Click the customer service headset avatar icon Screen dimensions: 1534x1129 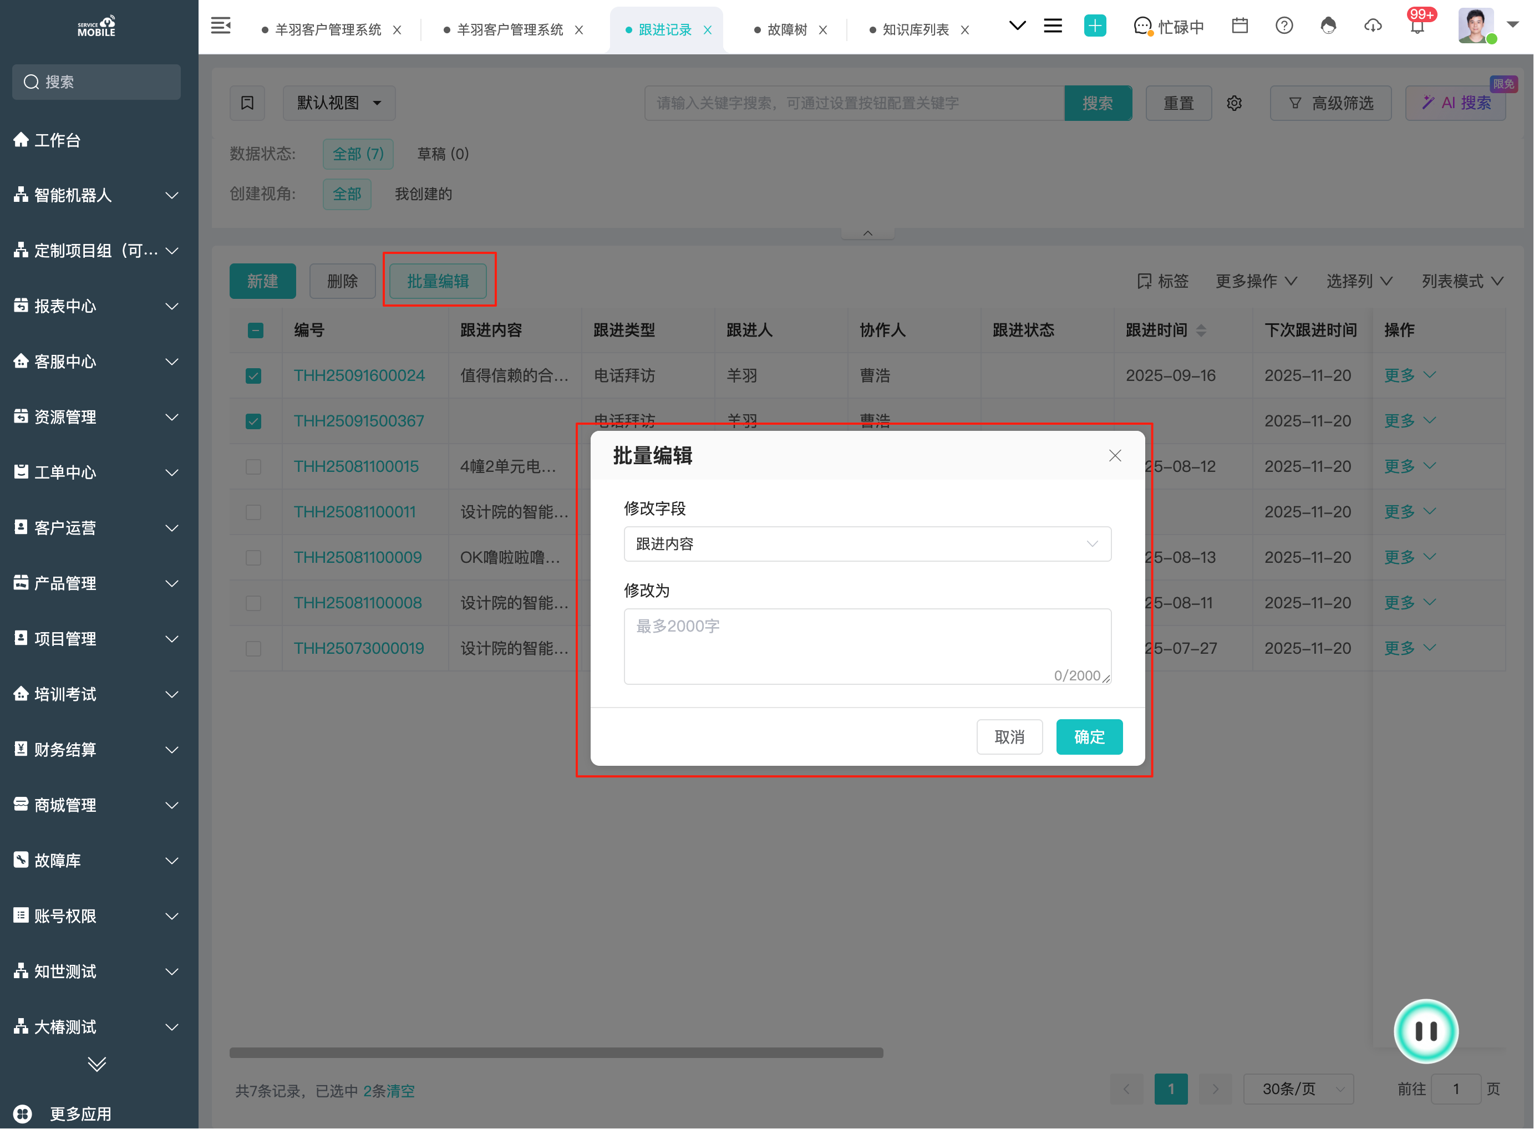[1328, 26]
